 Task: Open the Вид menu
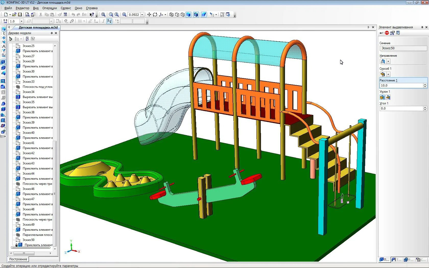coord(36,8)
